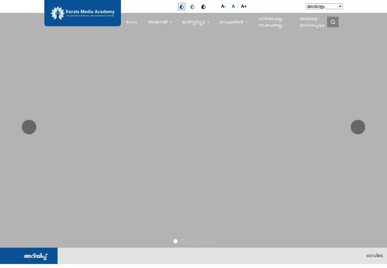Go to previous slide using left round arrow

coord(29,127)
